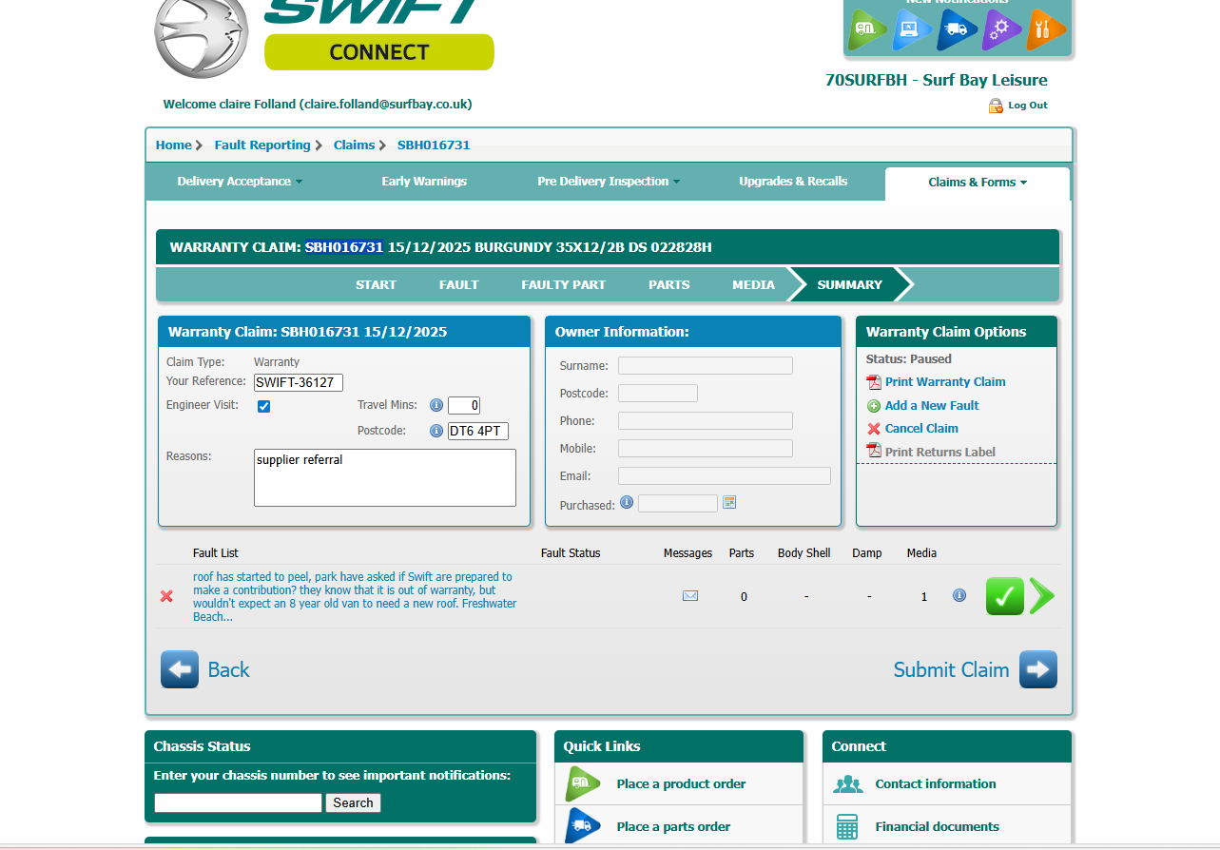Click the Cancel Claim link
The width and height of the screenshot is (1220, 850).
pyautogui.click(x=921, y=429)
